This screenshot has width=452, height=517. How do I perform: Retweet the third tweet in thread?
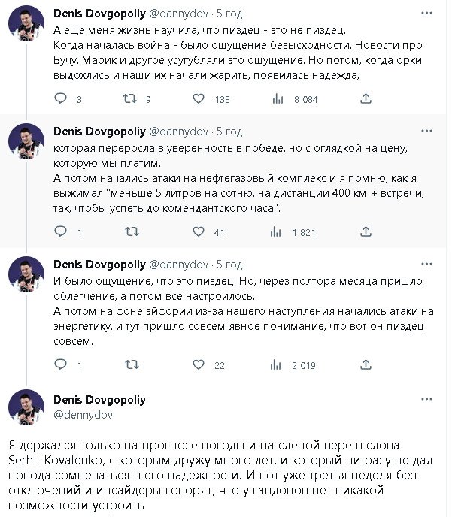point(130,365)
